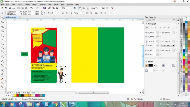Open the frame background color dropdown

pyautogui.click(x=154, y=65)
